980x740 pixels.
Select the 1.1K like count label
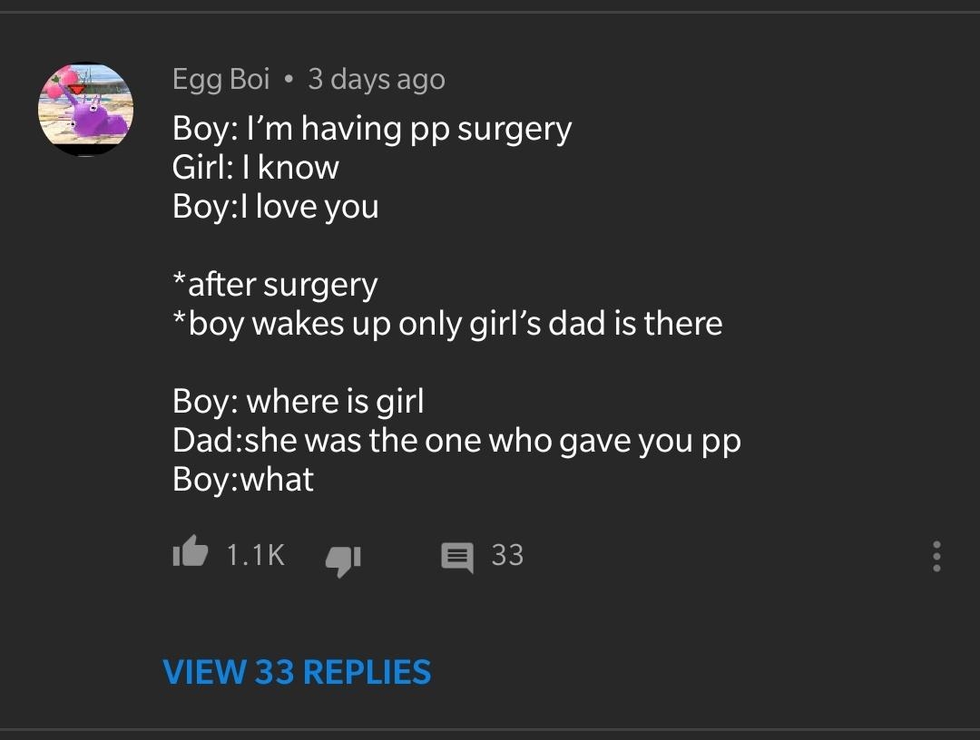coord(254,556)
